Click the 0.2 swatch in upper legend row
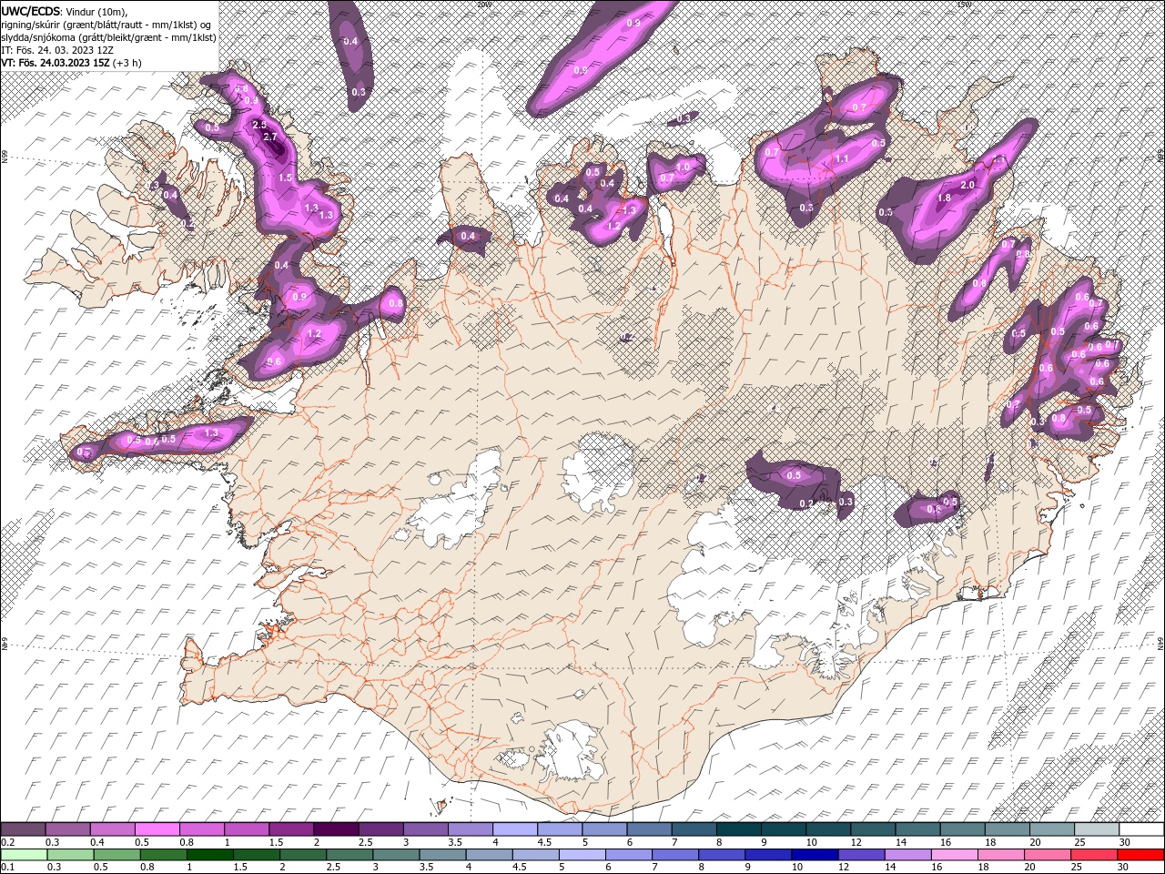 click(24, 829)
